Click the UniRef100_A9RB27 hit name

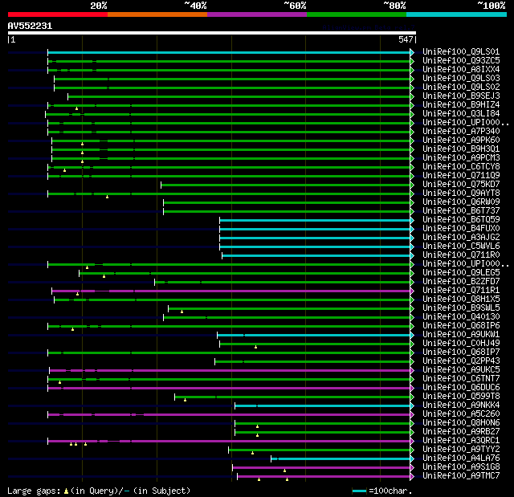pyautogui.click(x=461, y=432)
